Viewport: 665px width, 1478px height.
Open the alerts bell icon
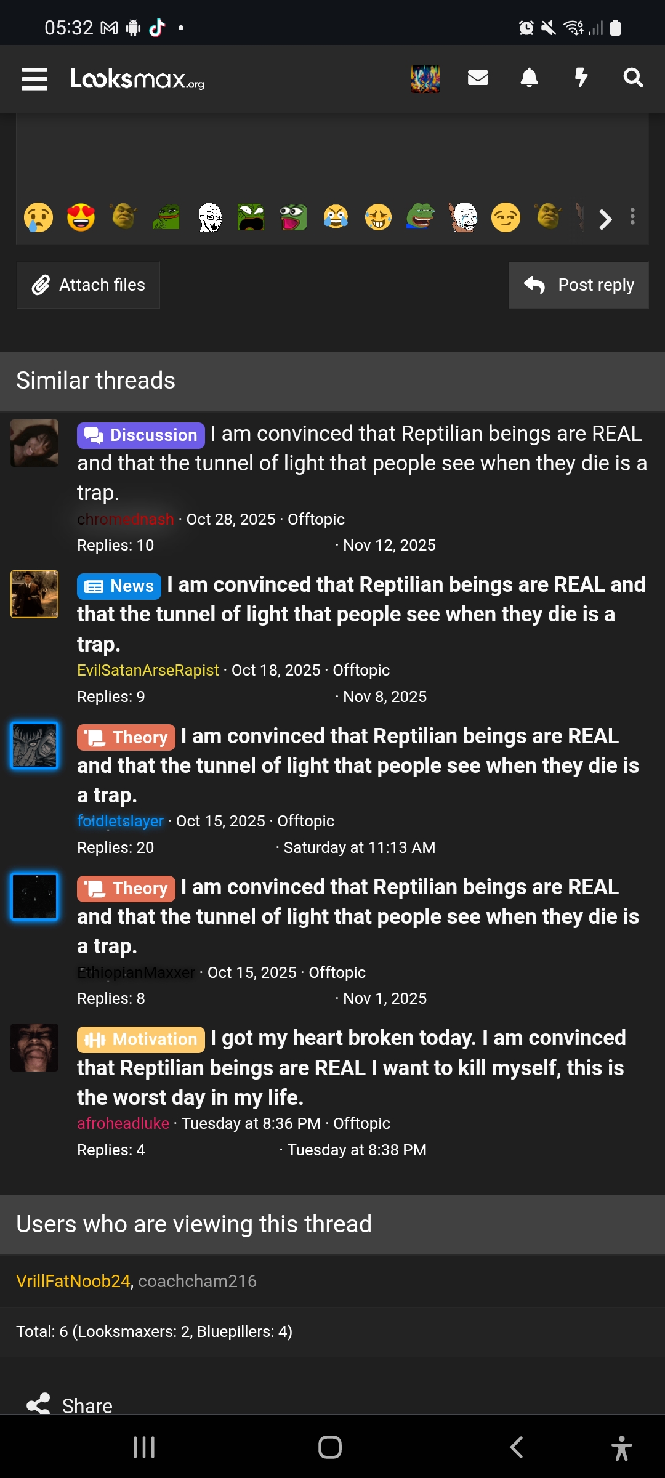point(529,78)
